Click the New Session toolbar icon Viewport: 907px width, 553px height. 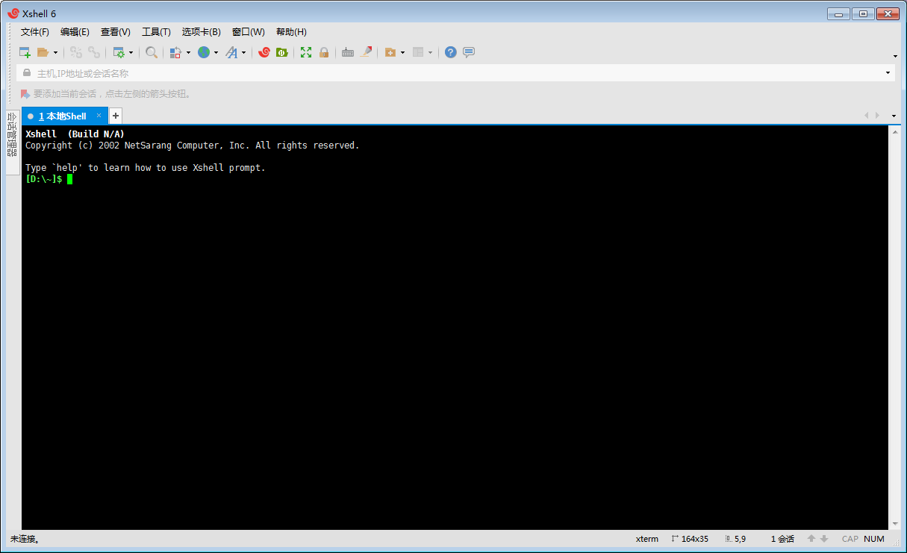(x=25, y=52)
